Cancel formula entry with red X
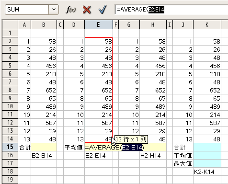 click(x=87, y=10)
